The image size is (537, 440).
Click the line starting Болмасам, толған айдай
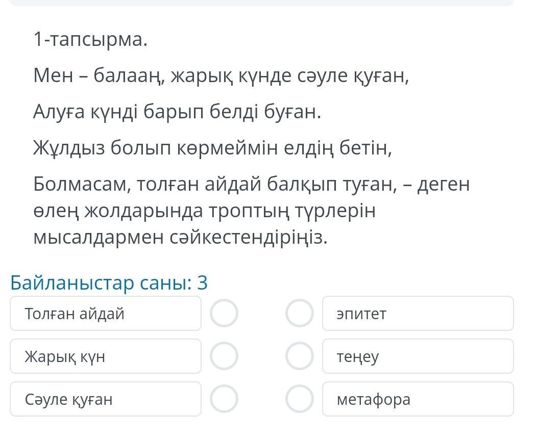(x=251, y=184)
